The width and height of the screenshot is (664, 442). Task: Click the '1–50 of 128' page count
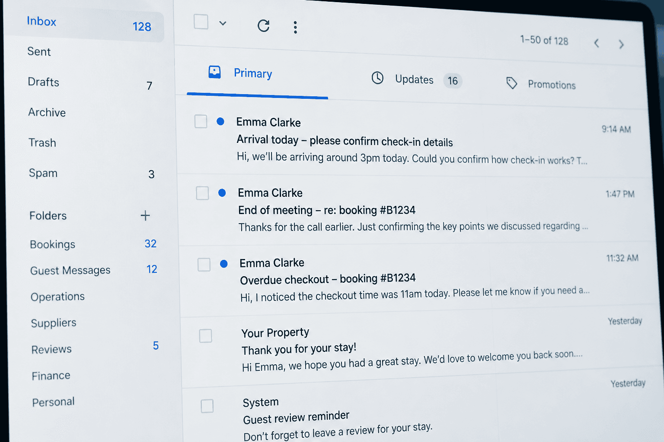544,40
